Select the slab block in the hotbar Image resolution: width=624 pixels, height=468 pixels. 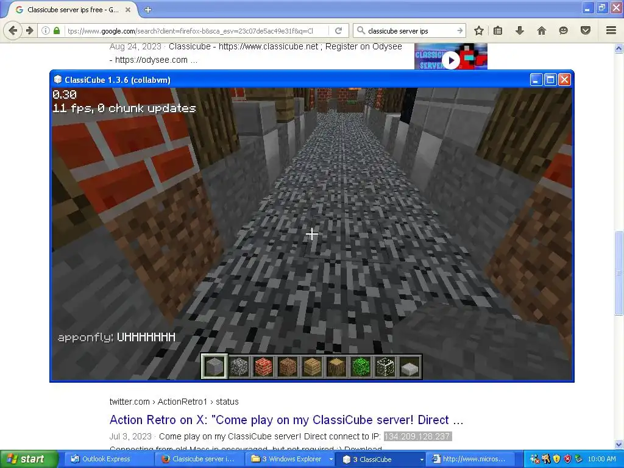[x=409, y=366]
